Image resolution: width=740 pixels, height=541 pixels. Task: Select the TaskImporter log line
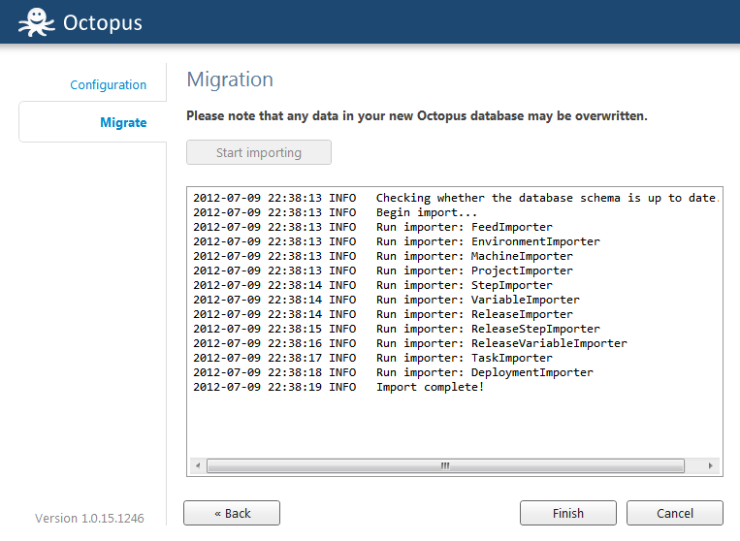372,359
